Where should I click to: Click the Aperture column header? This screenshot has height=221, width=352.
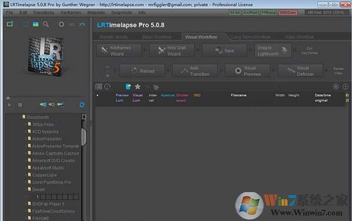[168, 95]
